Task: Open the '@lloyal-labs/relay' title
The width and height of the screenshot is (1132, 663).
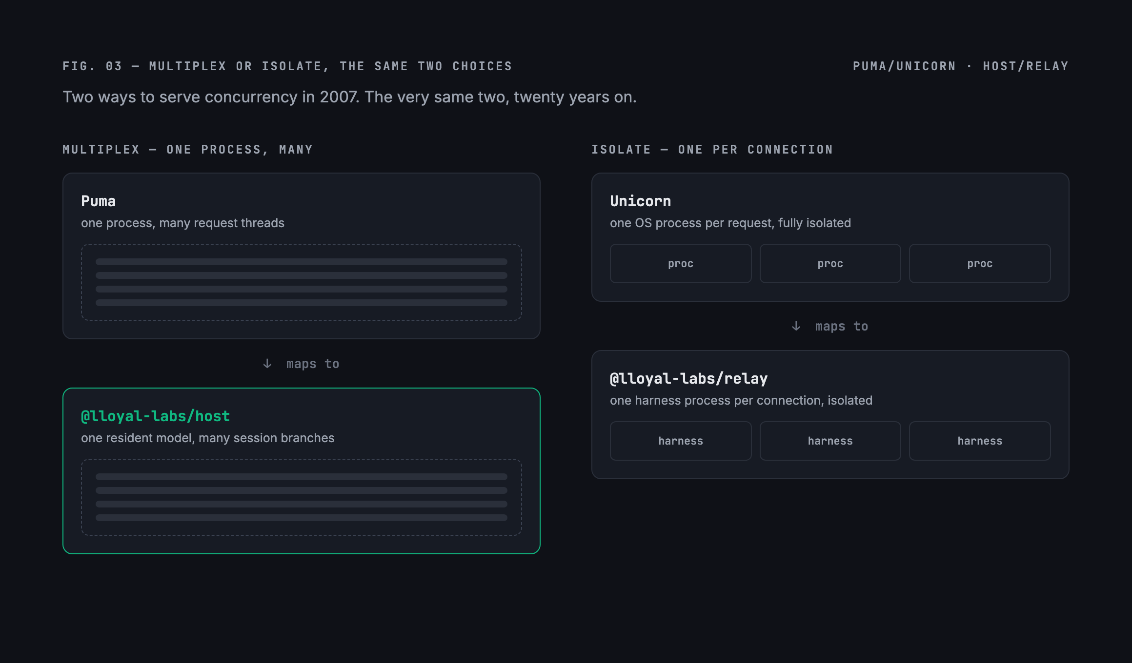Action: (x=688, y=379)
